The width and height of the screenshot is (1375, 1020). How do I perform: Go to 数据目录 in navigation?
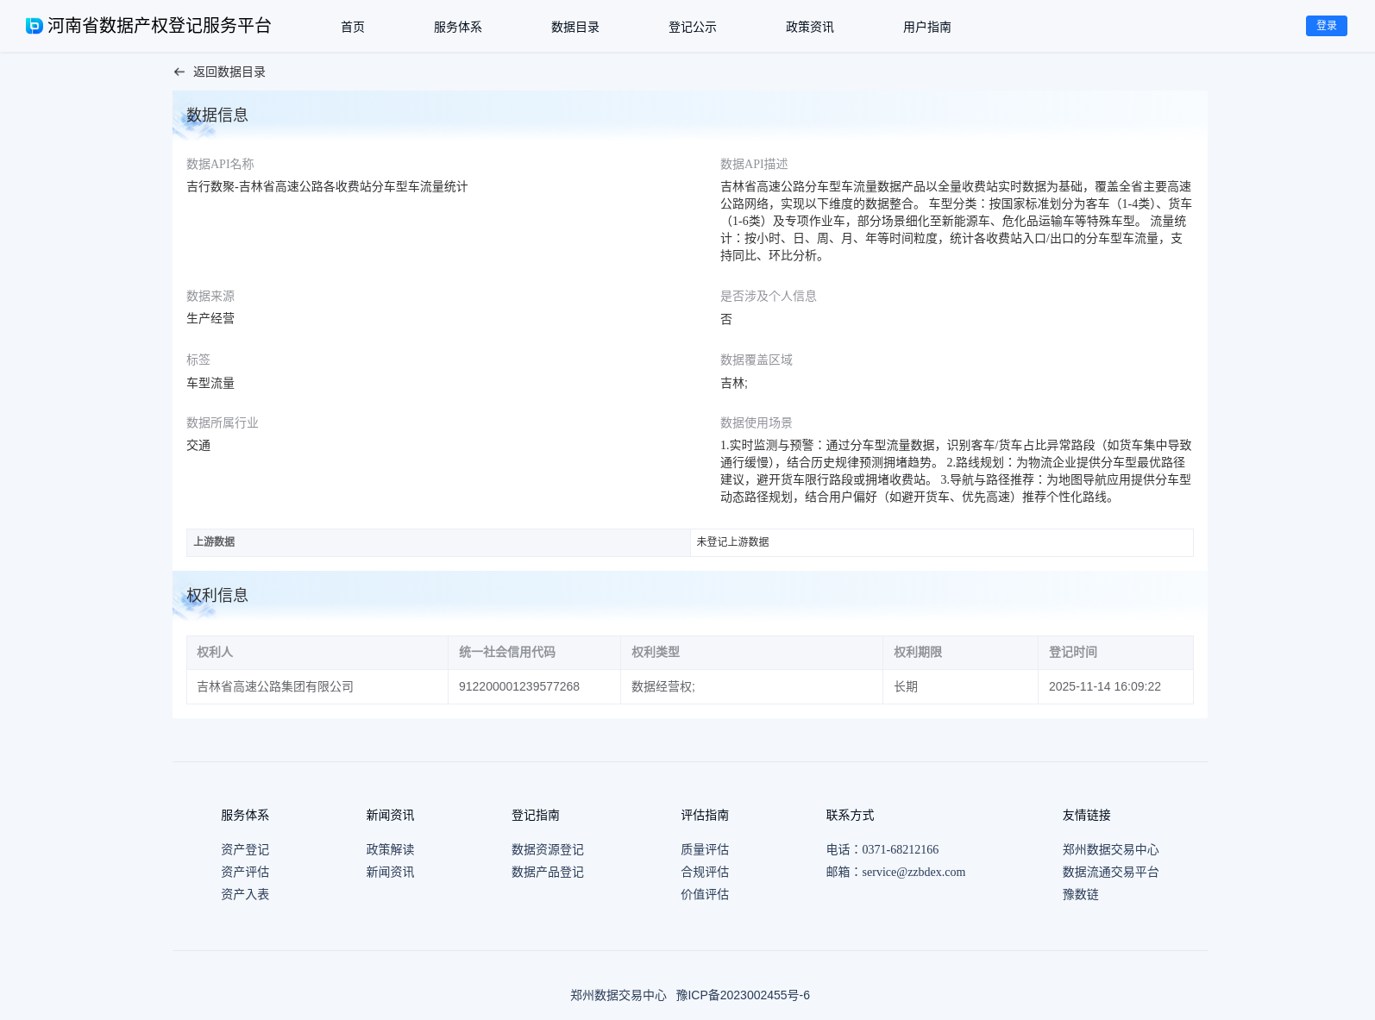click(575, 27)
